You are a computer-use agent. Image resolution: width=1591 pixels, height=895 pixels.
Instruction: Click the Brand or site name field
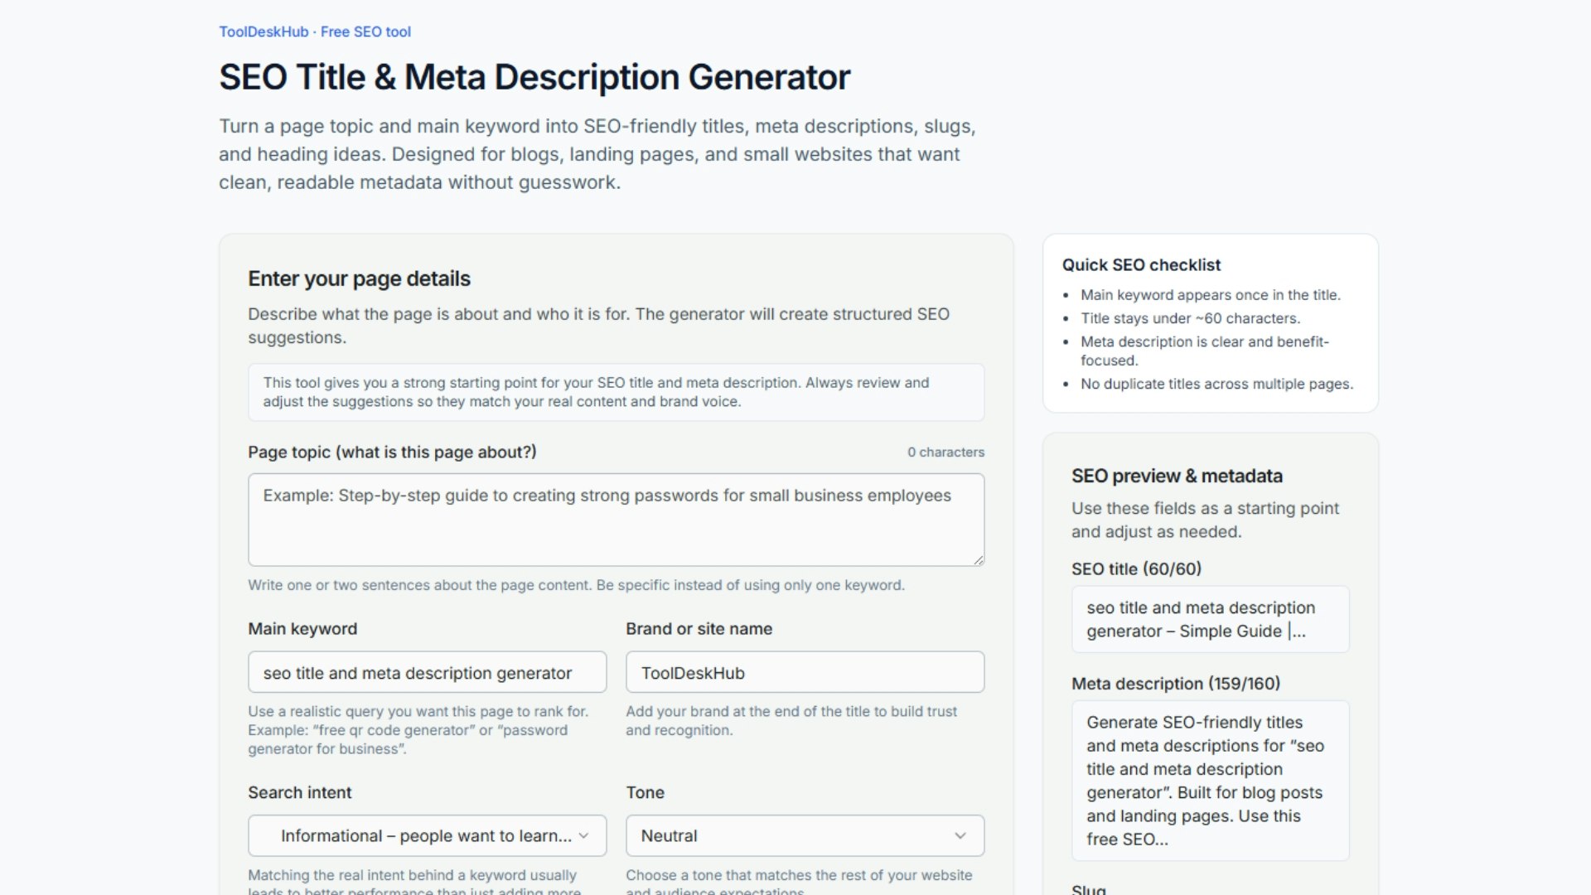point(804,672)
